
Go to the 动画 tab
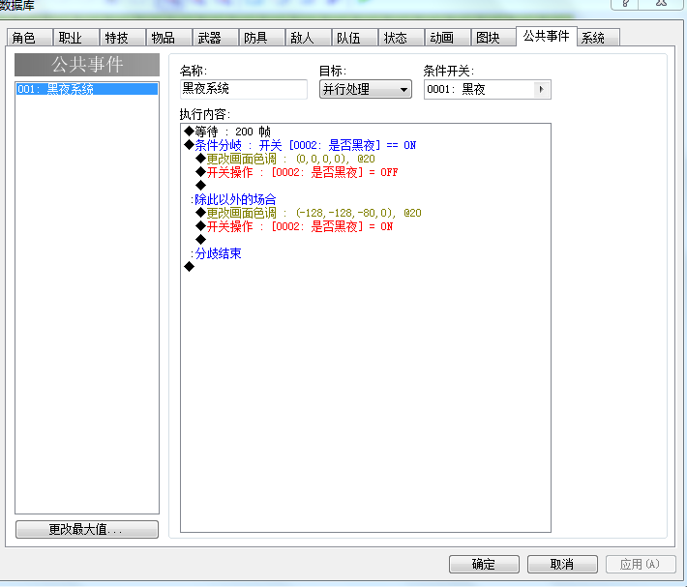click(447, 38)
